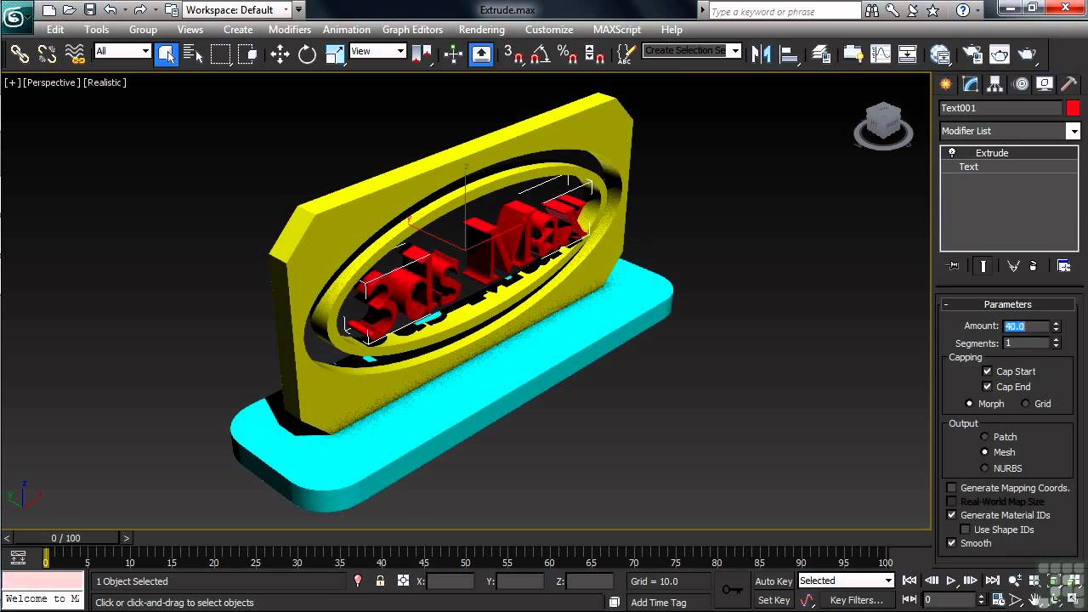Enable the Use Shape IDs checkbox

click(966, 530)
